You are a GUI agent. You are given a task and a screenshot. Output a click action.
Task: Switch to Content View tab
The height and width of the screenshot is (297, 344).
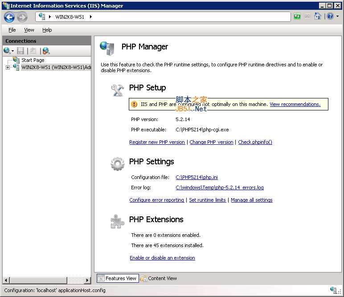(x=159, y=278)
